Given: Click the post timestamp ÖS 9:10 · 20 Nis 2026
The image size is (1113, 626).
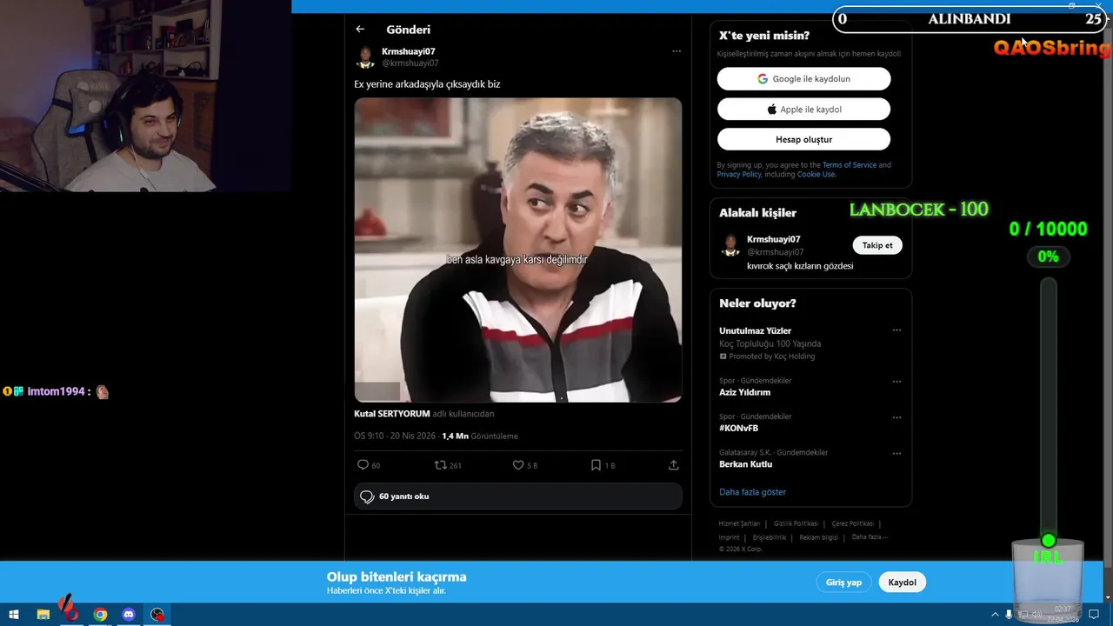Looking at the screenshot, I should (x=395, y=436).
